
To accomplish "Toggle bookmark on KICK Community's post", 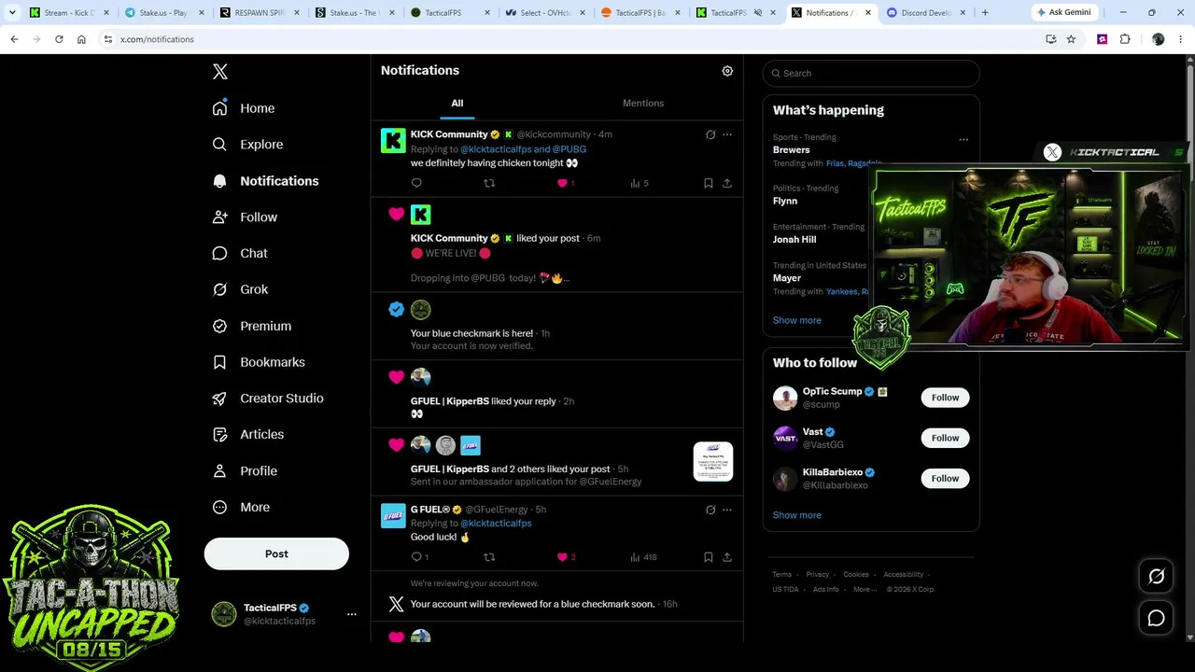I will [709, 183].
